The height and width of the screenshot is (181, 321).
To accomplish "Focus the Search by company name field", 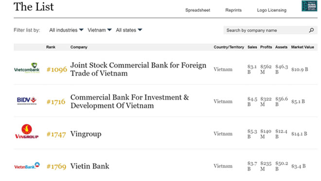I will [x=266, y=30].
